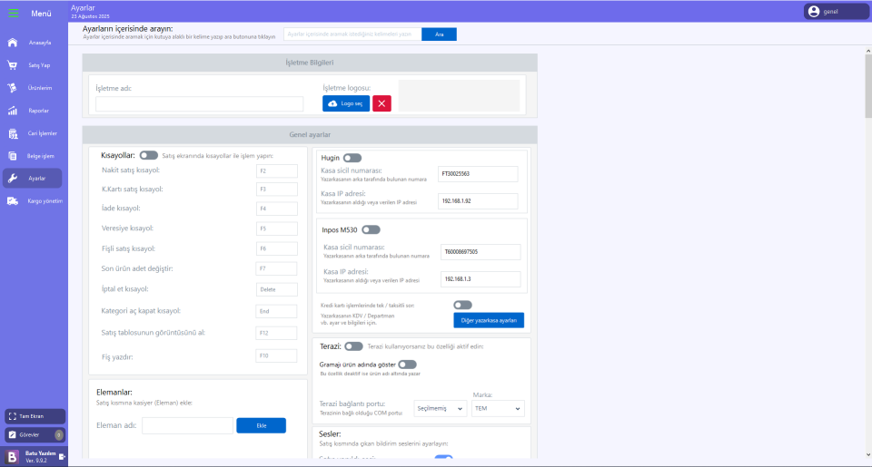Open Cari İşlemler calculator icon
872x467 pixels.
[x=13, y=133]
